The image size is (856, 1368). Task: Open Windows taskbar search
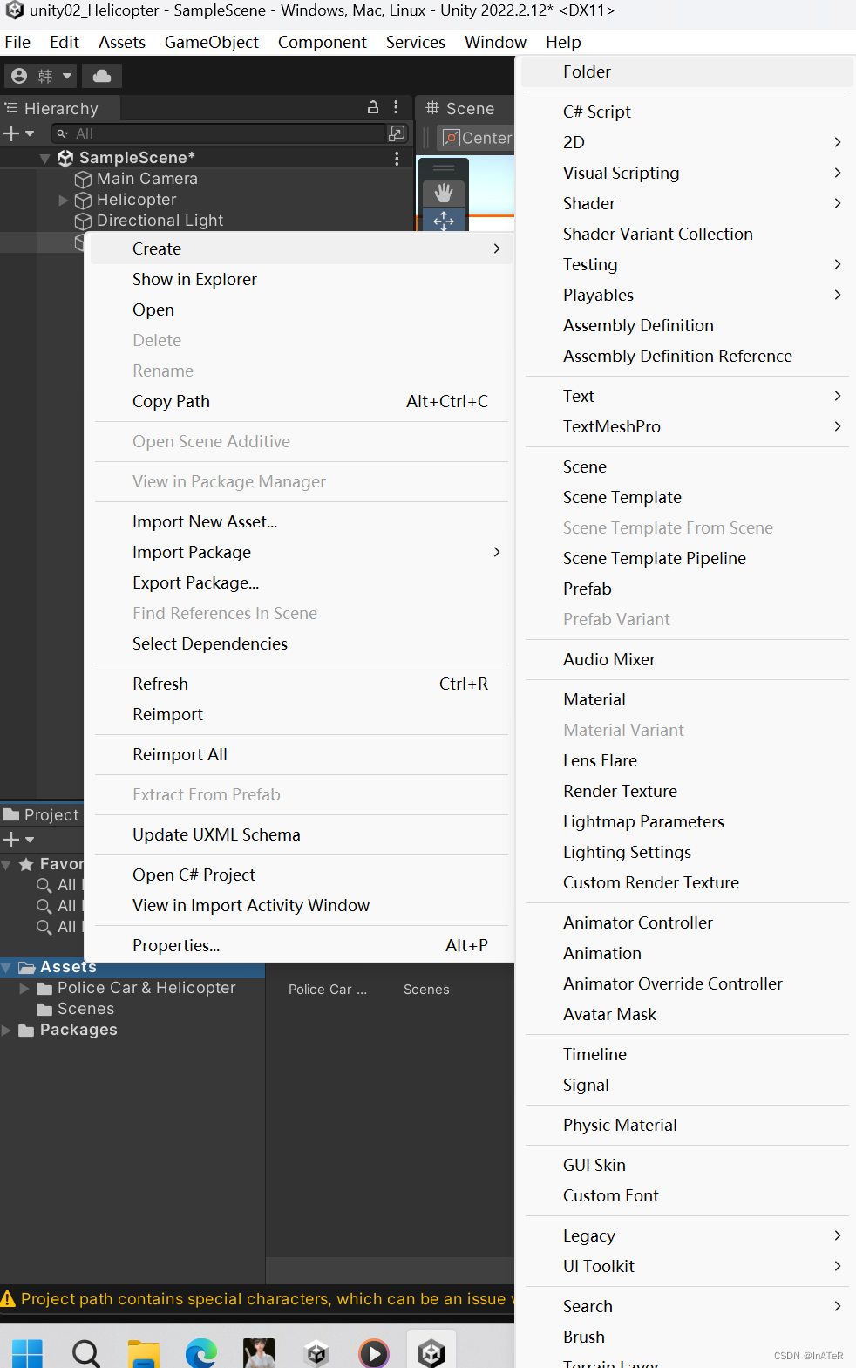[x=85, y=1352]
